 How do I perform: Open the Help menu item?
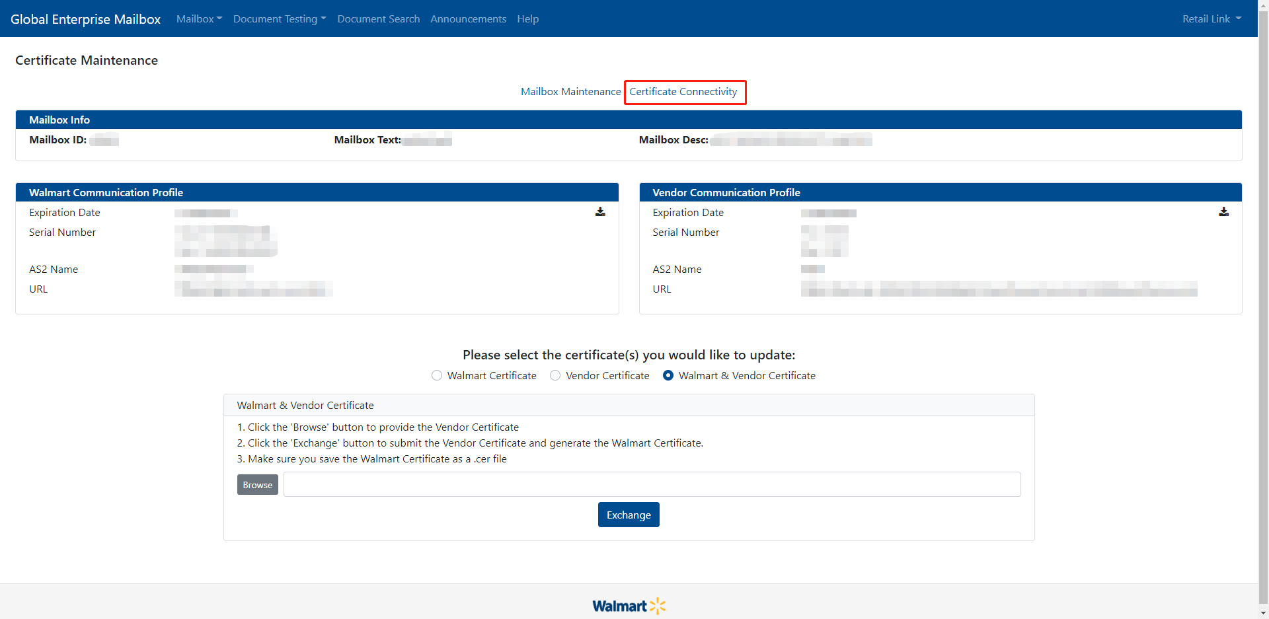coord(528,18)
